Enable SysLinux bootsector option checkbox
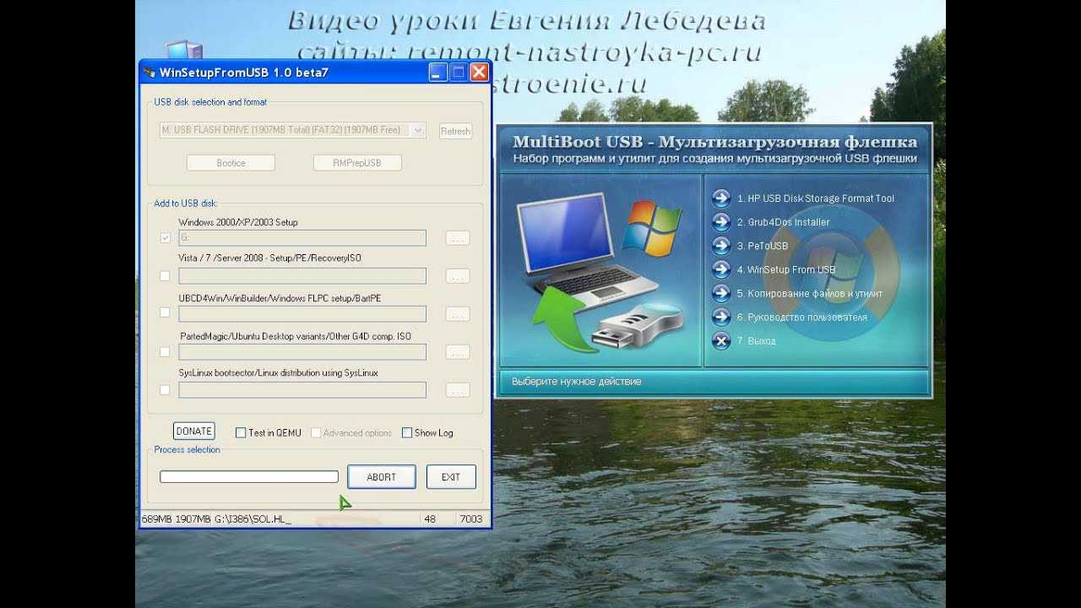Image resolution: width=1081 pixels, height=608 pixels. click(x=165, y=389)
